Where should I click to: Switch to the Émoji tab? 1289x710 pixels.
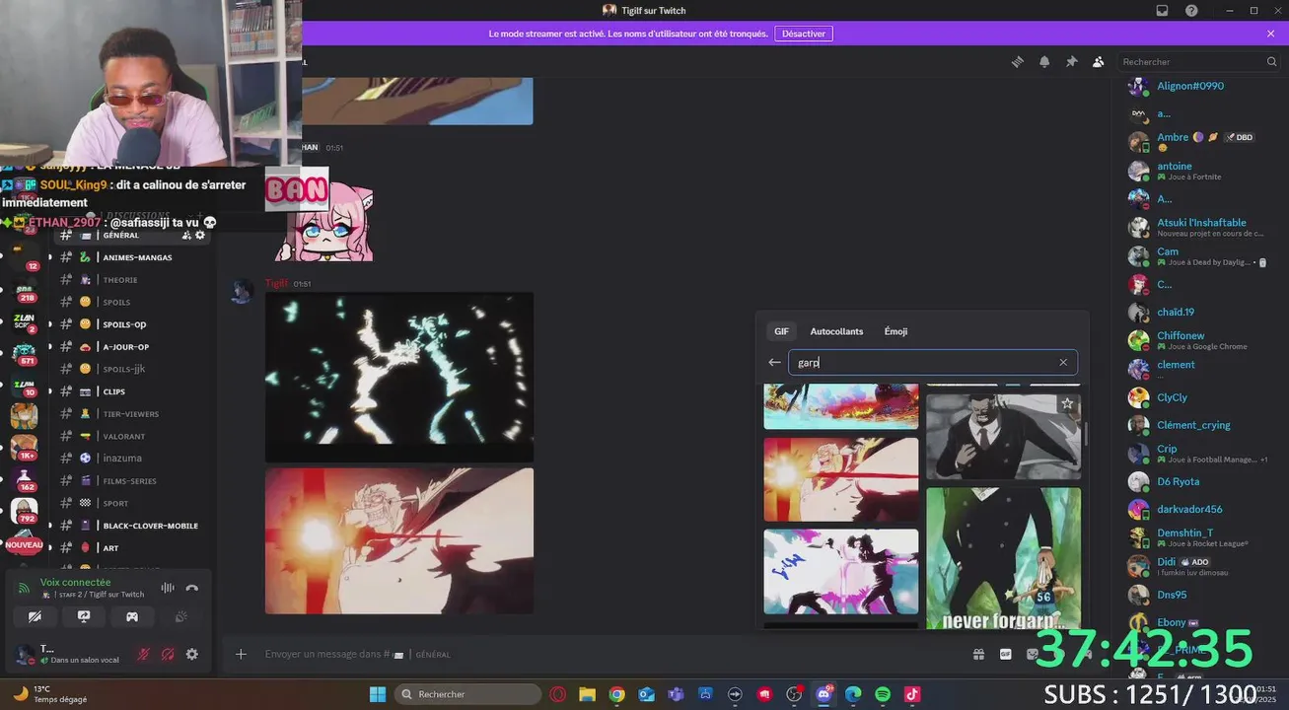pos(895,331)
